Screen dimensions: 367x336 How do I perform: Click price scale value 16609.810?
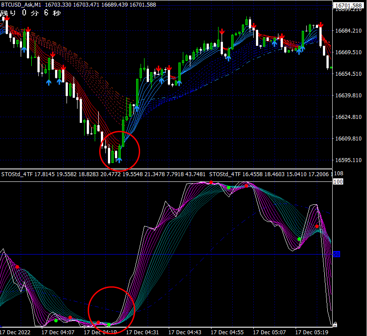point(348,139)
